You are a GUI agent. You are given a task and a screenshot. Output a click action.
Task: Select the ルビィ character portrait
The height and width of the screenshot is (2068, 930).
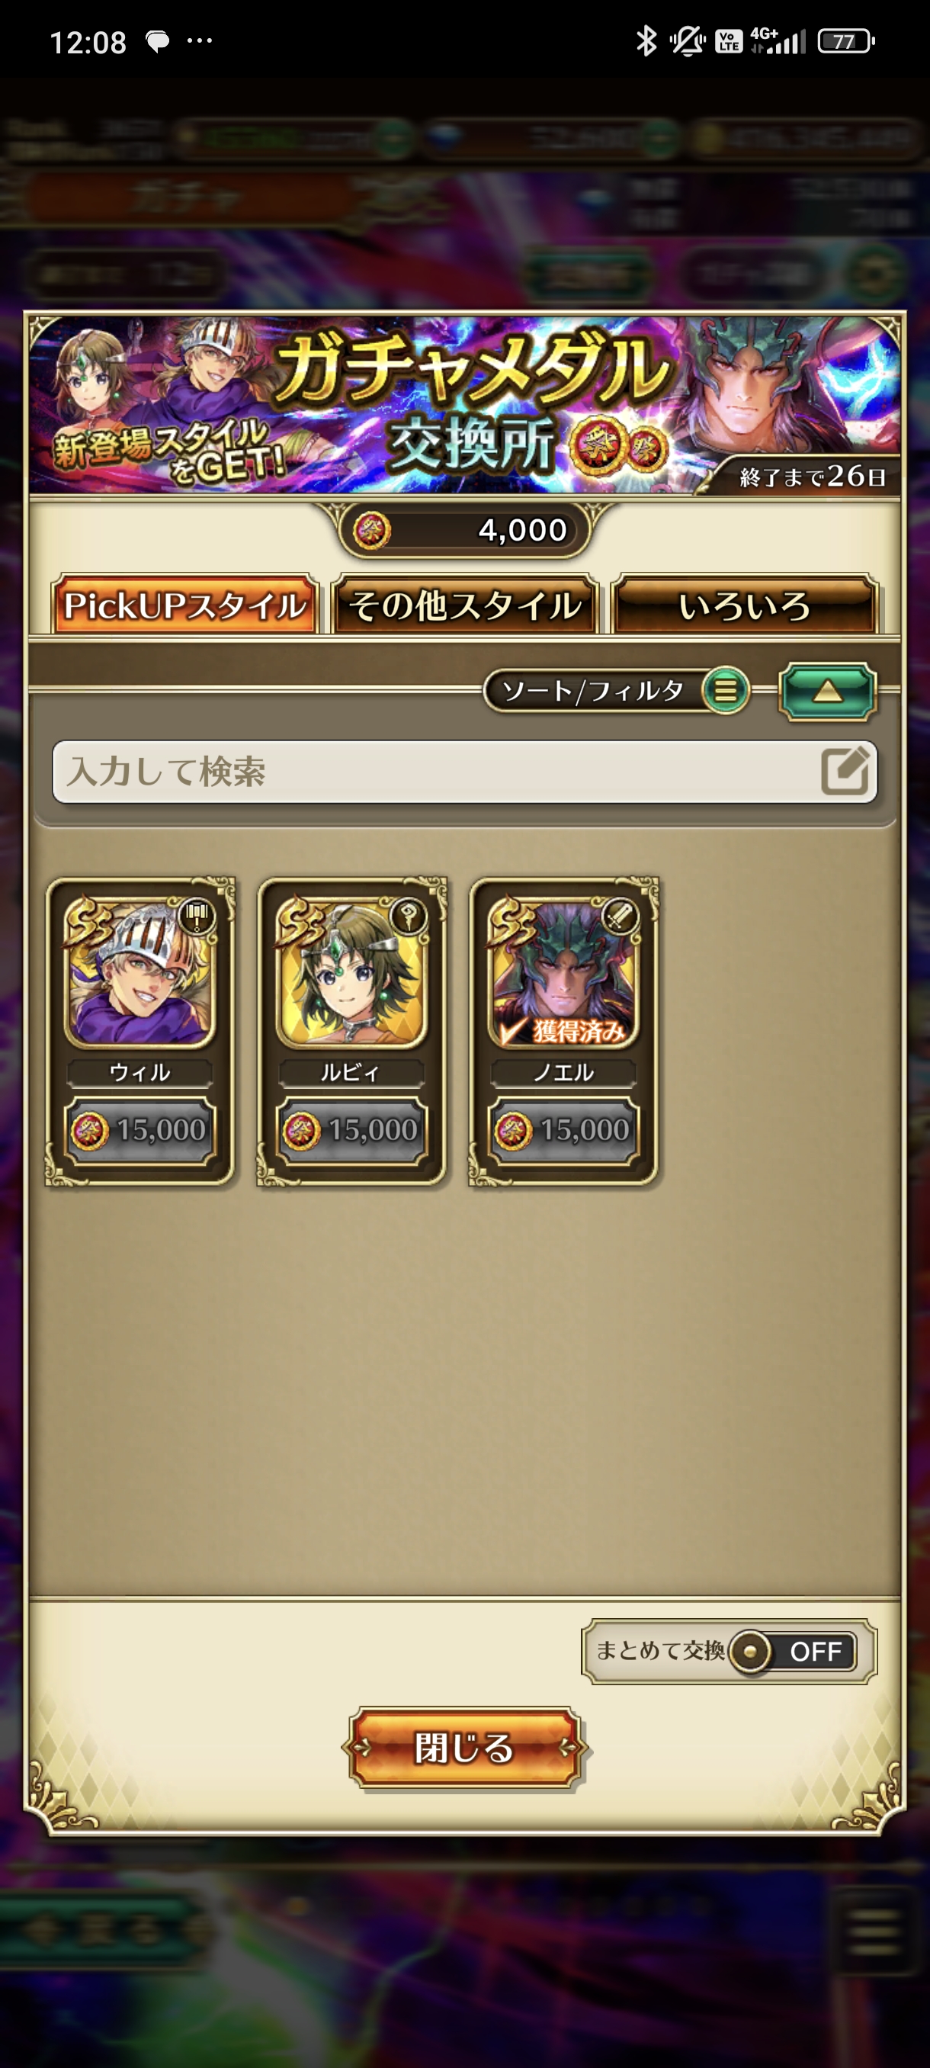(351, 971)
